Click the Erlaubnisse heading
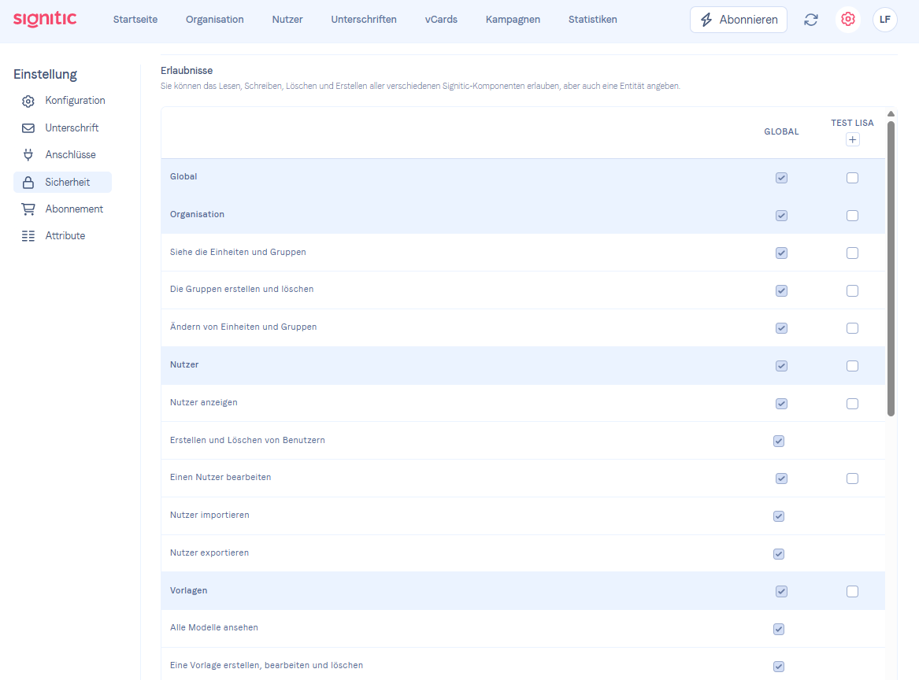The height and width of the screenshot is (680, 919). click(187, 70)
